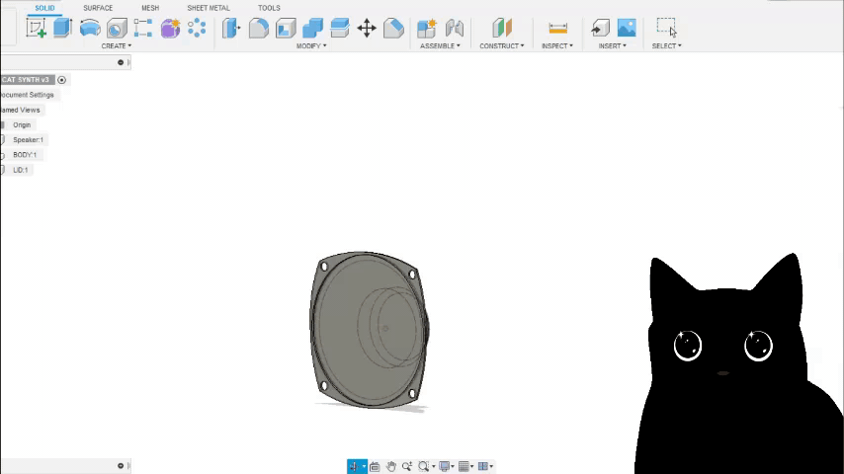Click the Look At navigation icon
Image resolution: width=844 pixels, height=474 pixels.
click(375, 466)
